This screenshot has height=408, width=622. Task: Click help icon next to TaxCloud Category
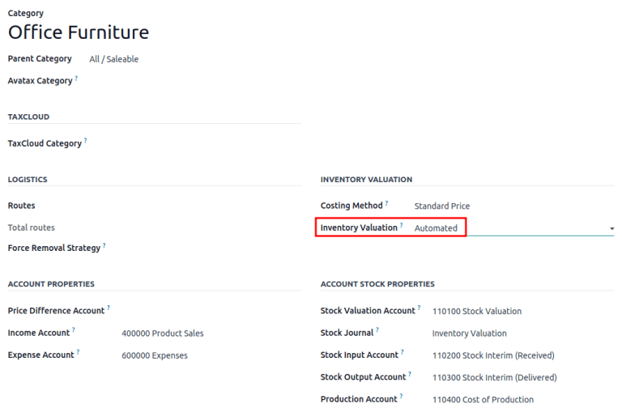tap(86, 141)
